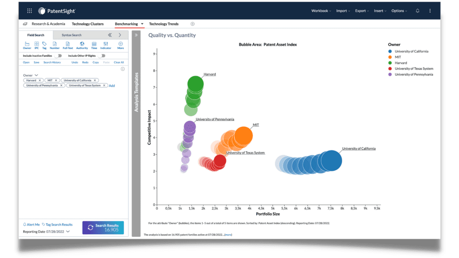Click University of Pennsylvania purple legend dot

[x=390, y=74]
